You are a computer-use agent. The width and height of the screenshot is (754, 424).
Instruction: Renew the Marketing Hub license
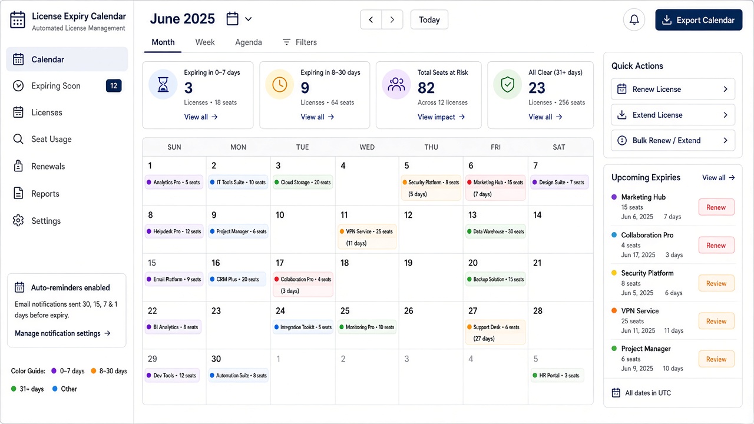tap(716, 207)
